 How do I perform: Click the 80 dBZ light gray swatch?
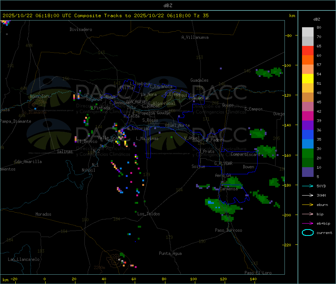(308, 32)
